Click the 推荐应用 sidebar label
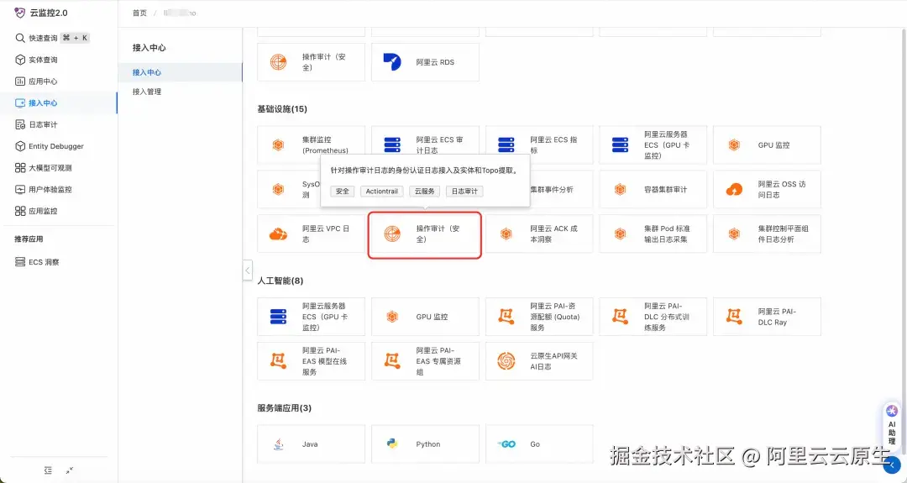The width and height of the screenshot is (907, 483). [29, 239]
